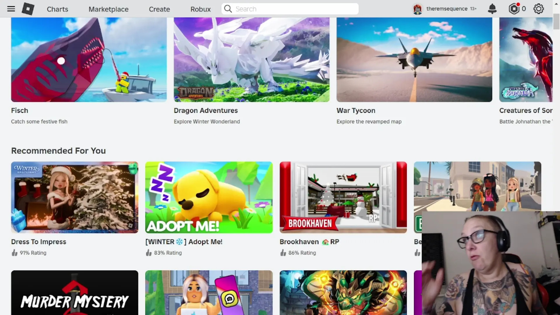Open the Creatures of Sonaria thumbnail
Viewport: 560px width, 315px height.
[526, 60]
